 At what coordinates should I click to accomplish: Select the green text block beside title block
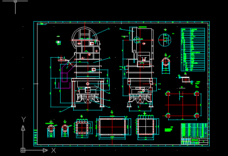(169, 129)
